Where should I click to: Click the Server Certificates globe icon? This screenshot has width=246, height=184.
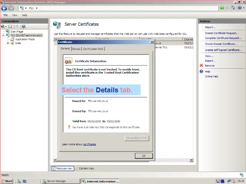coord(57,25)
